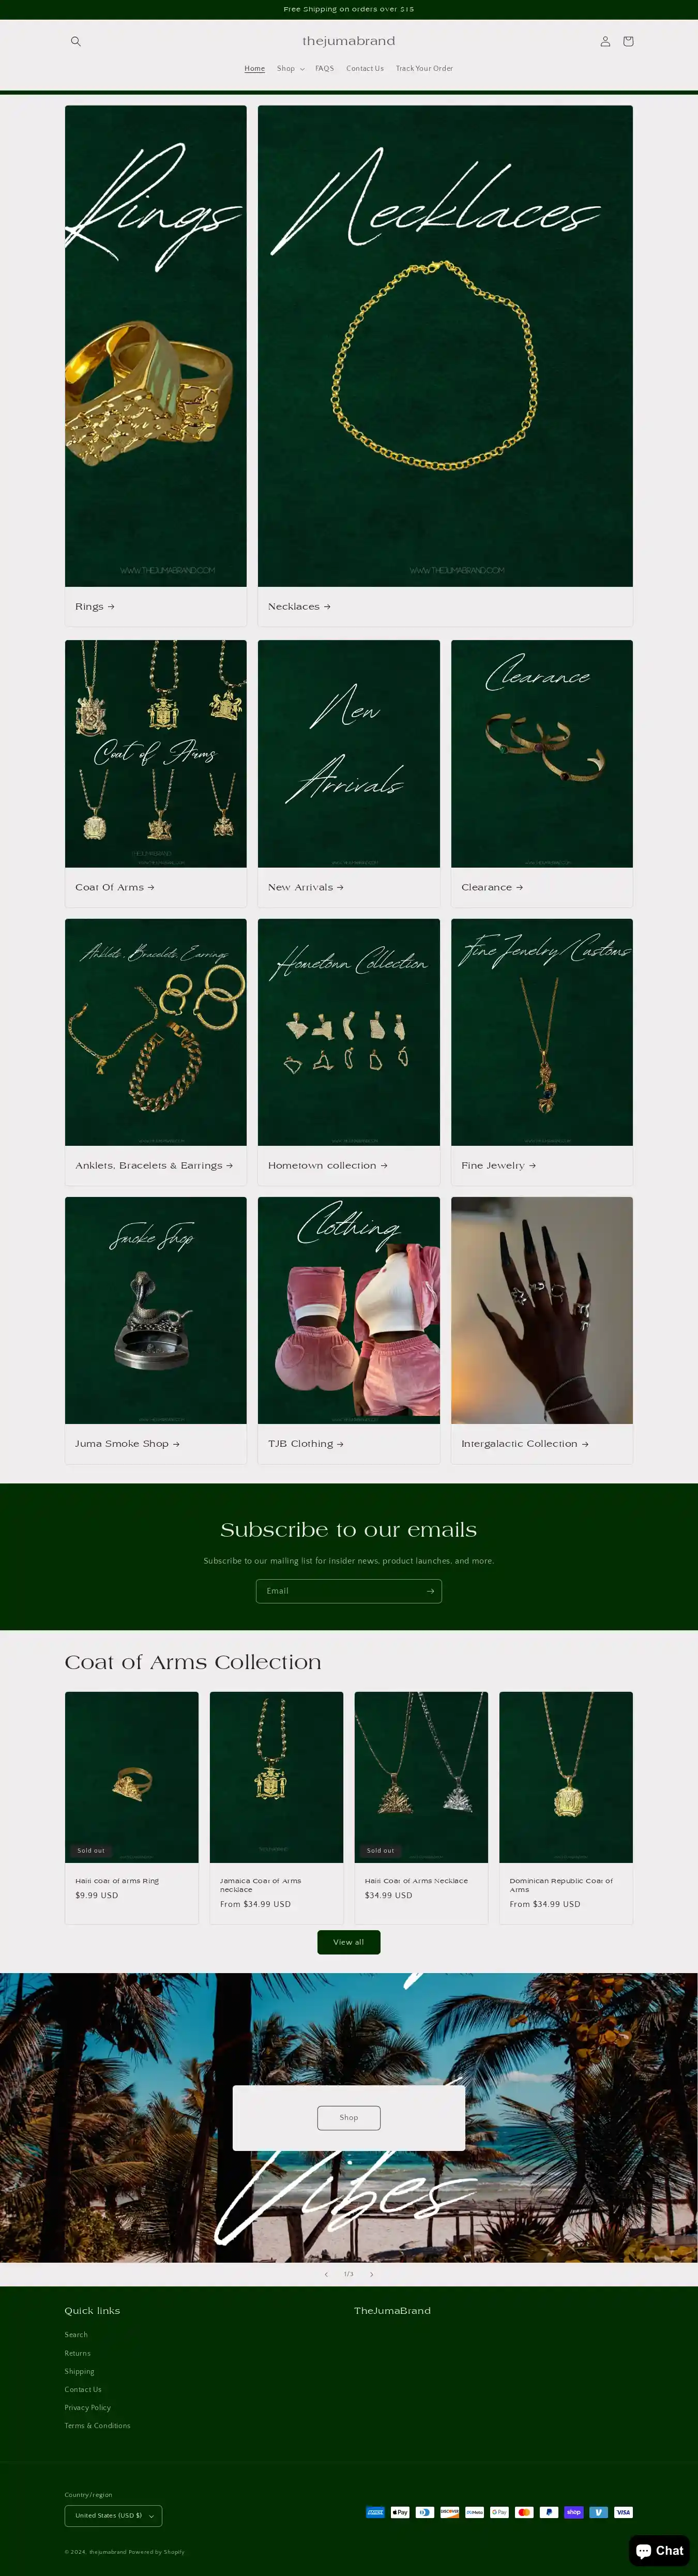Click the Shop button on the slideshow
This screenshot has height=2576, width=698.
pos(349,2117)
